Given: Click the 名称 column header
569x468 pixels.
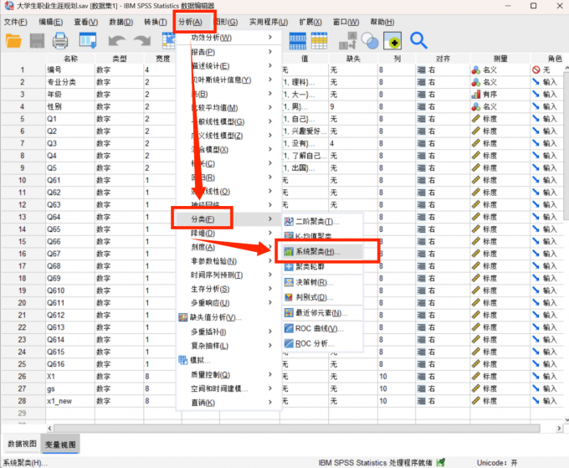Looking at the screenshot, I should coord(70,59).
